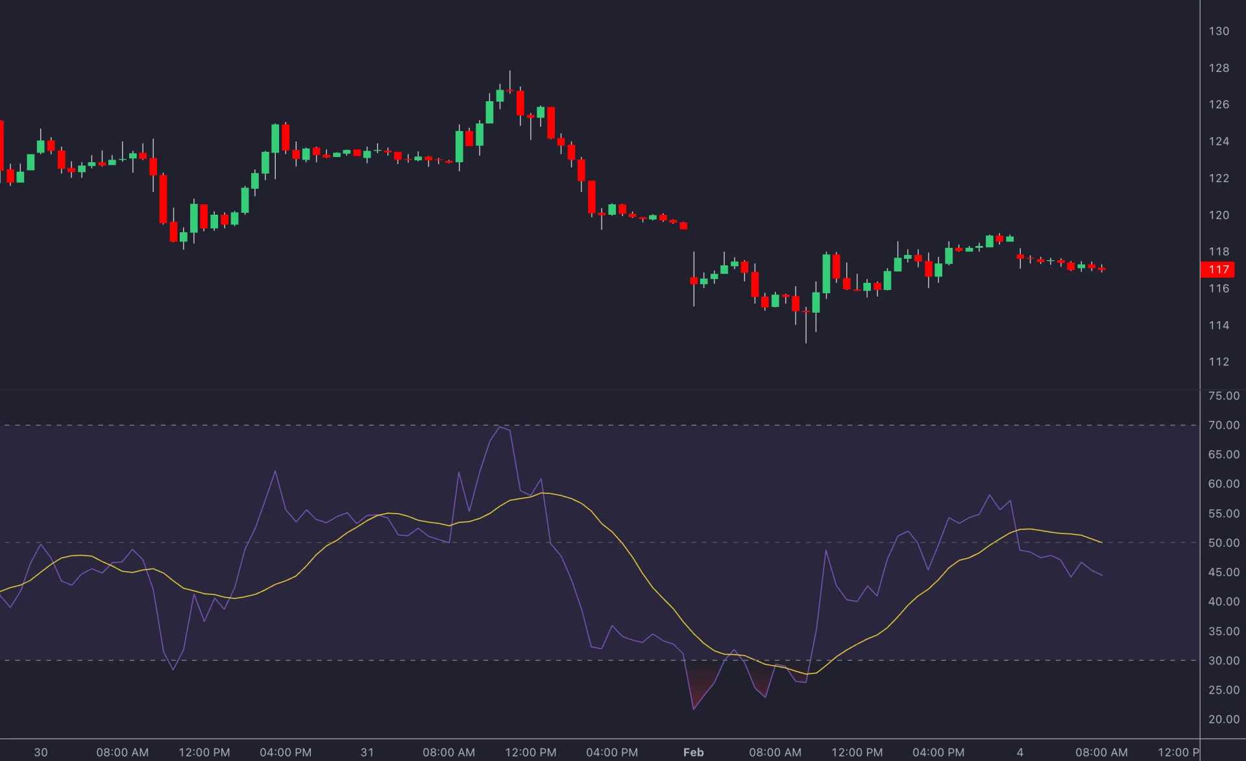Viewport: 1246px width, 761px height.
Task: Select price axis label 114
Action: point(1219,326)
